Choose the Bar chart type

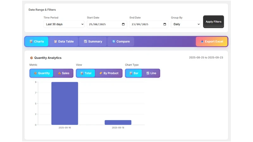pos(133,73)
